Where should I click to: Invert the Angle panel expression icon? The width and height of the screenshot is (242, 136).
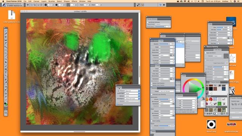[x=171, y=55]
